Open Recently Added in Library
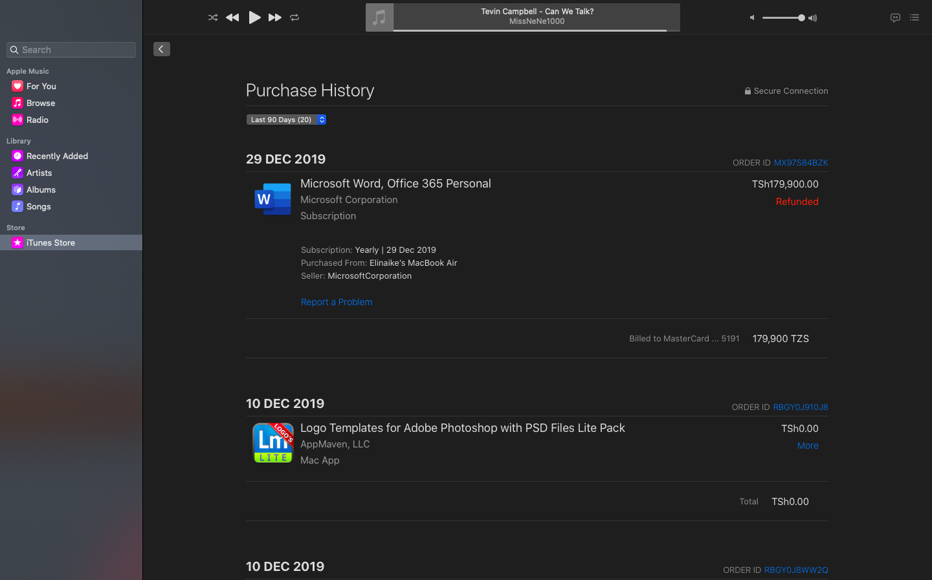932x580 pixels. [71, 156]
